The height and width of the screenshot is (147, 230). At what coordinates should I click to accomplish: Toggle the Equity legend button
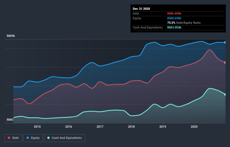click(x=33, y=138)
